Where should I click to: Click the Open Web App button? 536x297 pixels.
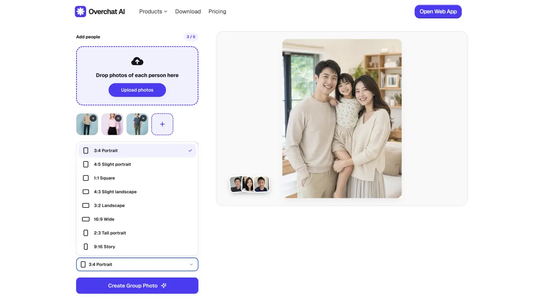tap(438, 11)
